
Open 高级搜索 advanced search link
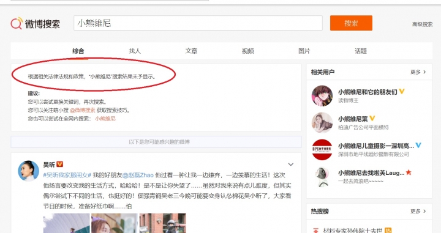[x=422, y=24]
